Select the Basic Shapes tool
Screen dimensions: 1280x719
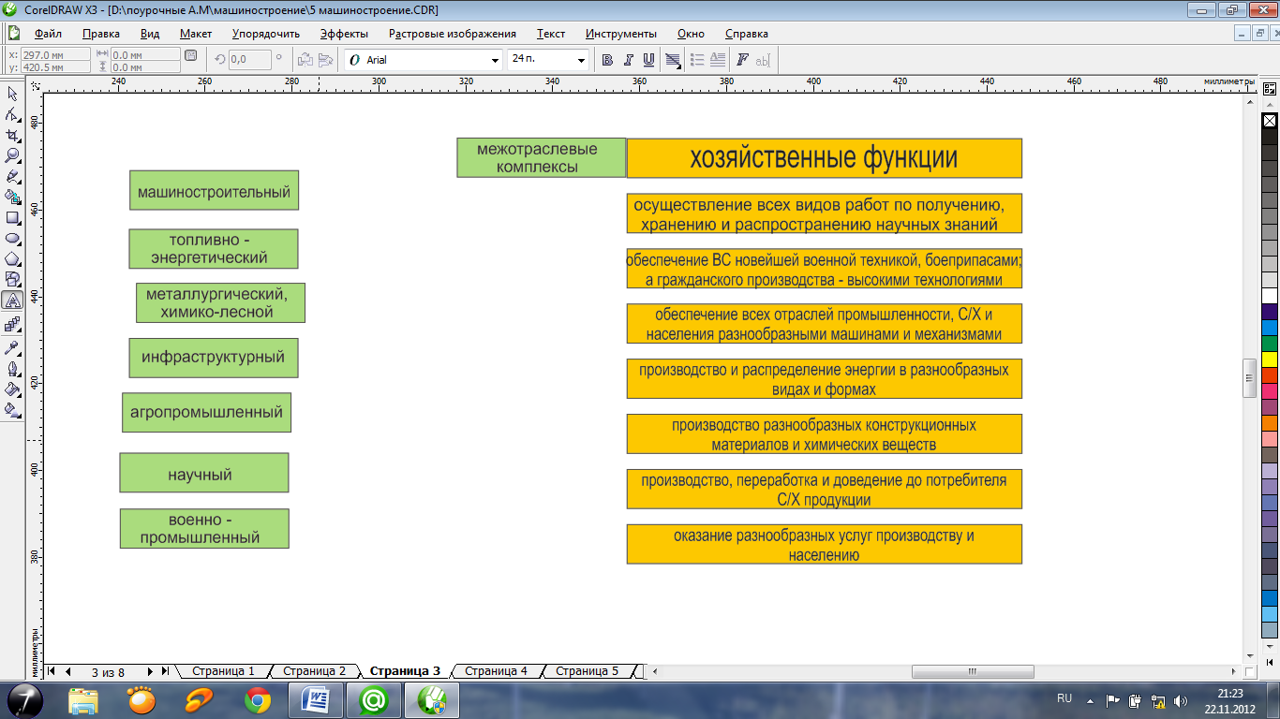point(13,279)
